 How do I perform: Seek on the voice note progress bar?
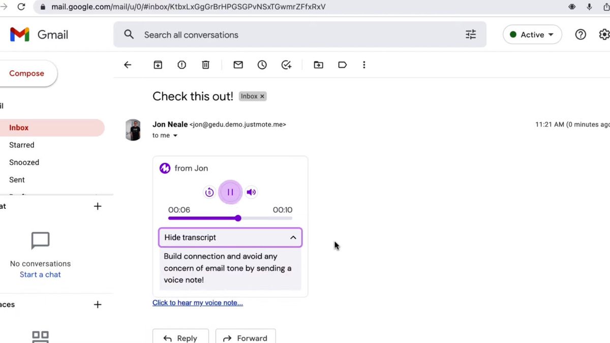pyautogui.click(x=230, y=218)
